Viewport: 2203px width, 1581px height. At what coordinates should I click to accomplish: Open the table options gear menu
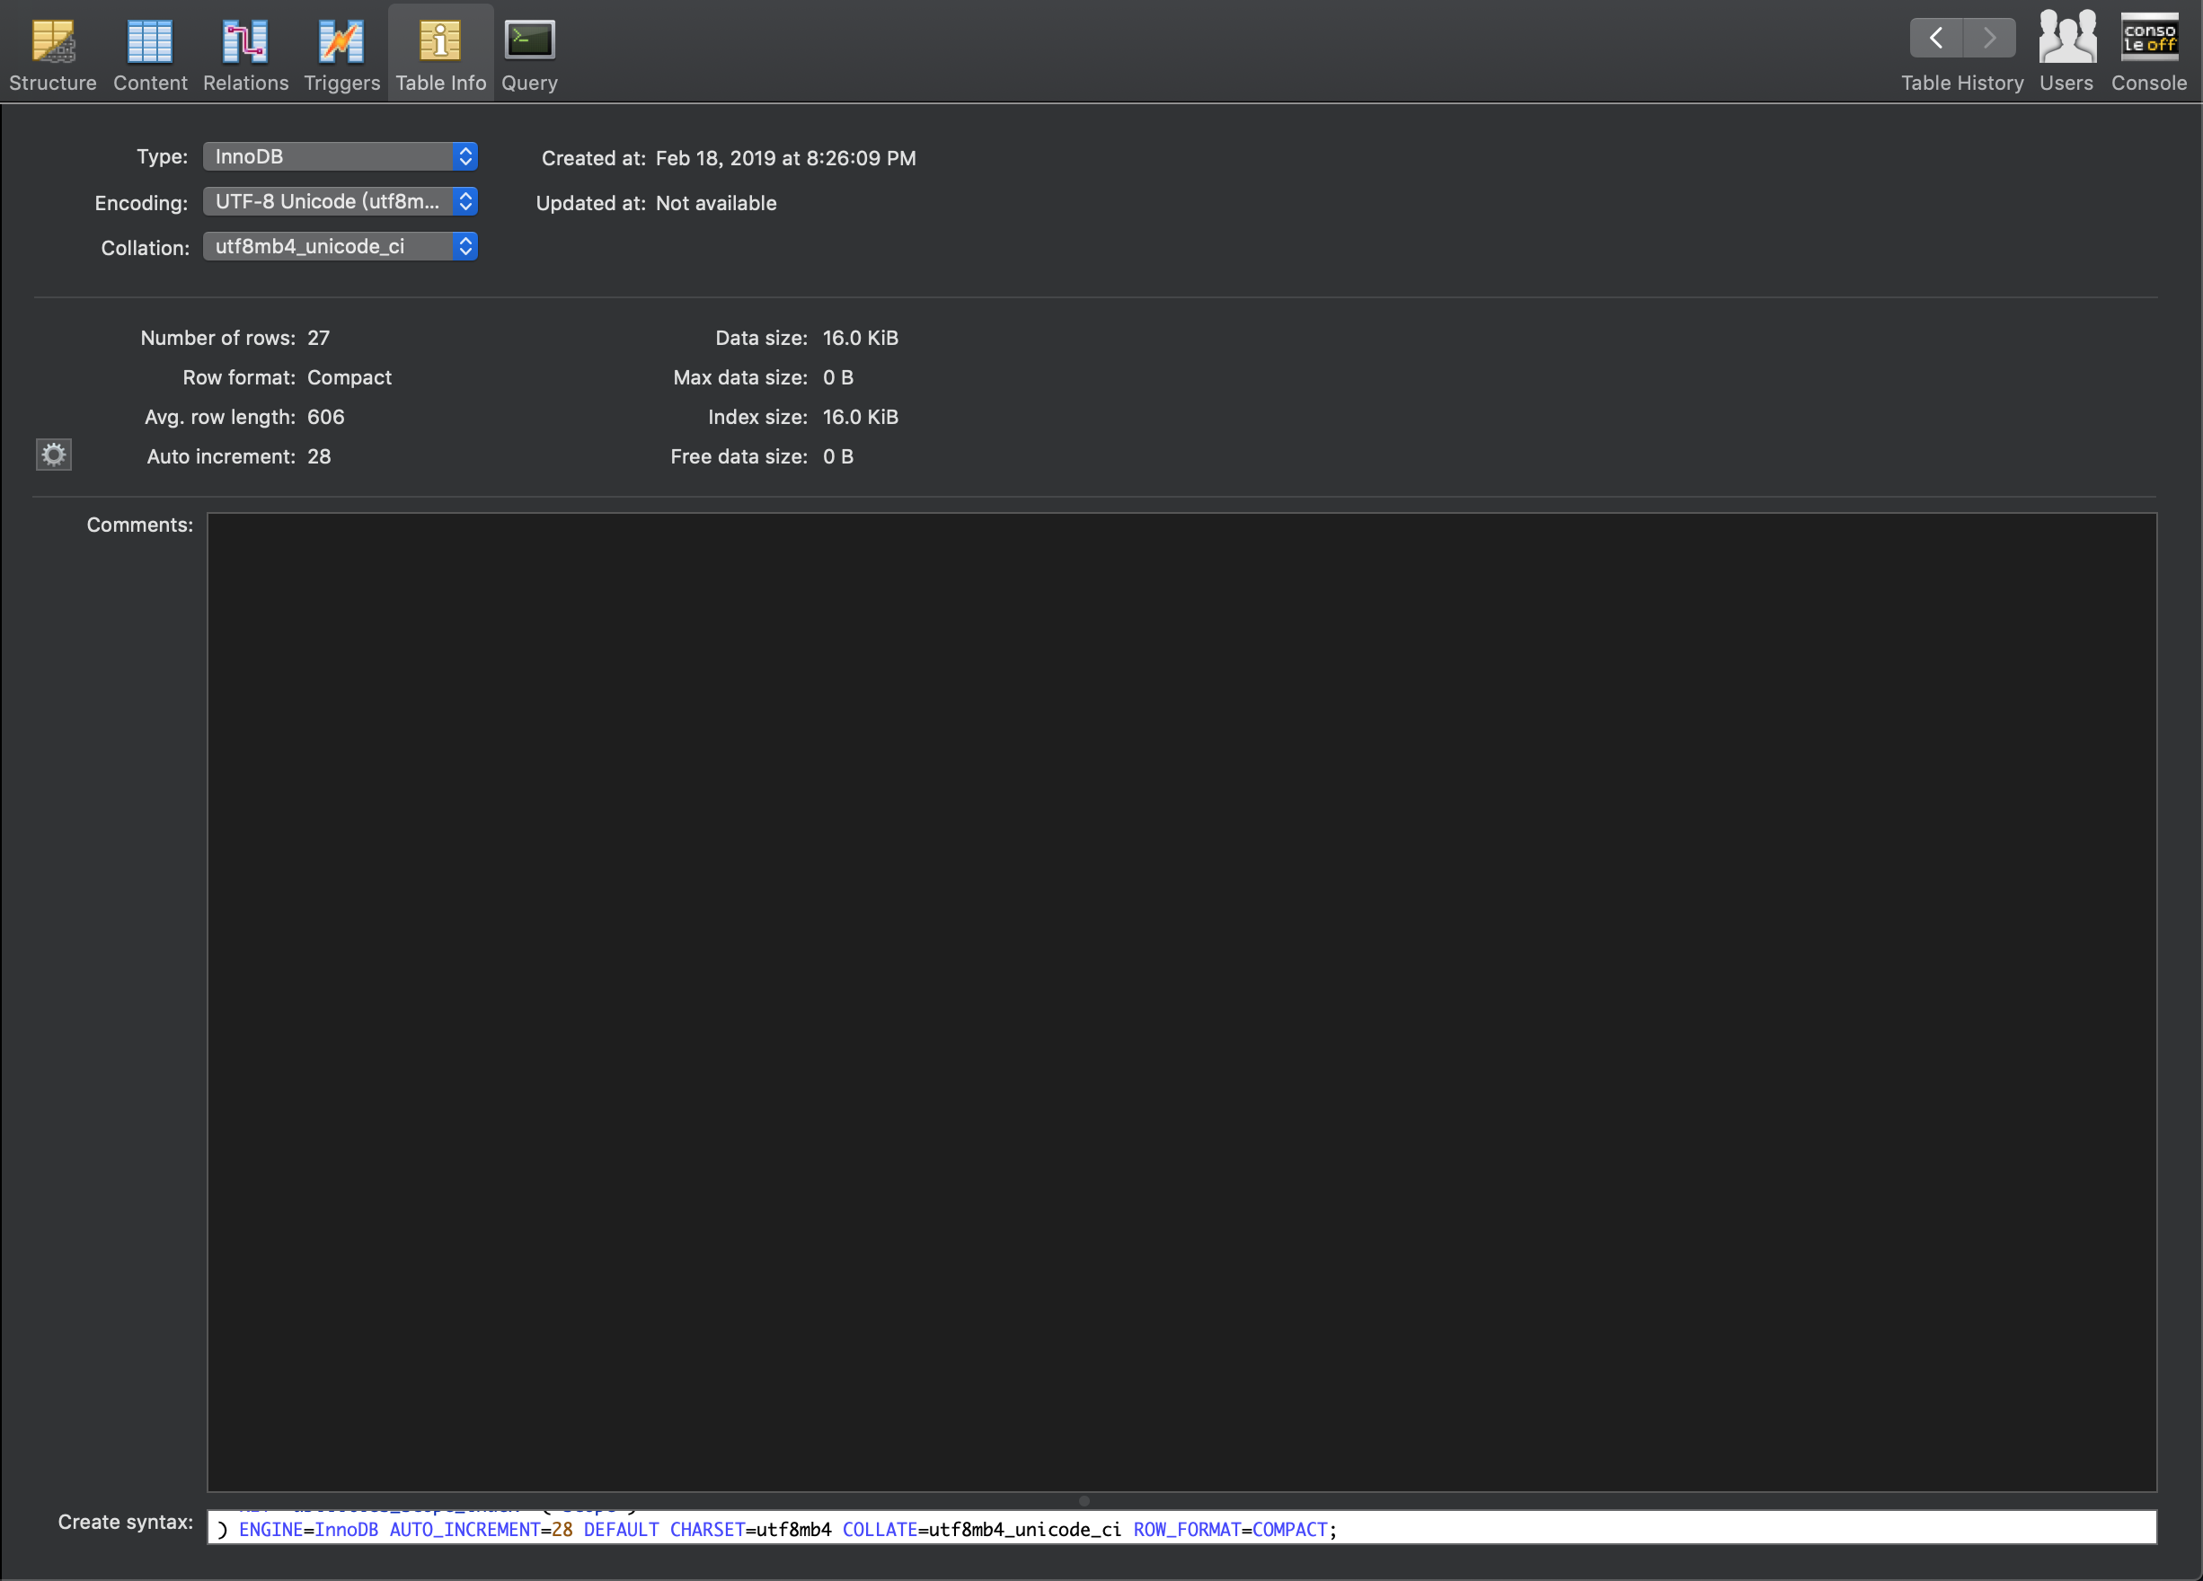click(x=53, y=455)
